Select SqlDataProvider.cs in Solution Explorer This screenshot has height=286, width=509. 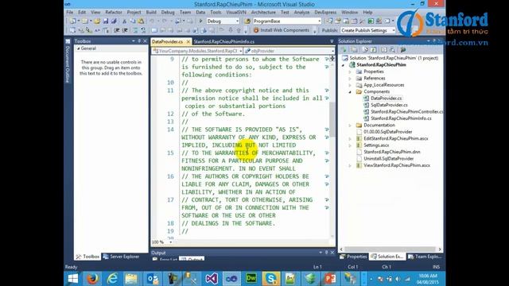pyautogui.click(x=389, y=105)
